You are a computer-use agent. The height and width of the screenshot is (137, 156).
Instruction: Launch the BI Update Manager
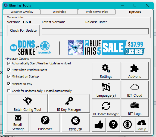click(x=106, y=108)
